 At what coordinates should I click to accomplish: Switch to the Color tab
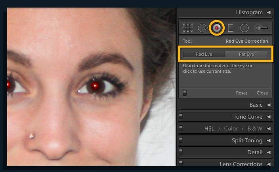click(231, 129)
